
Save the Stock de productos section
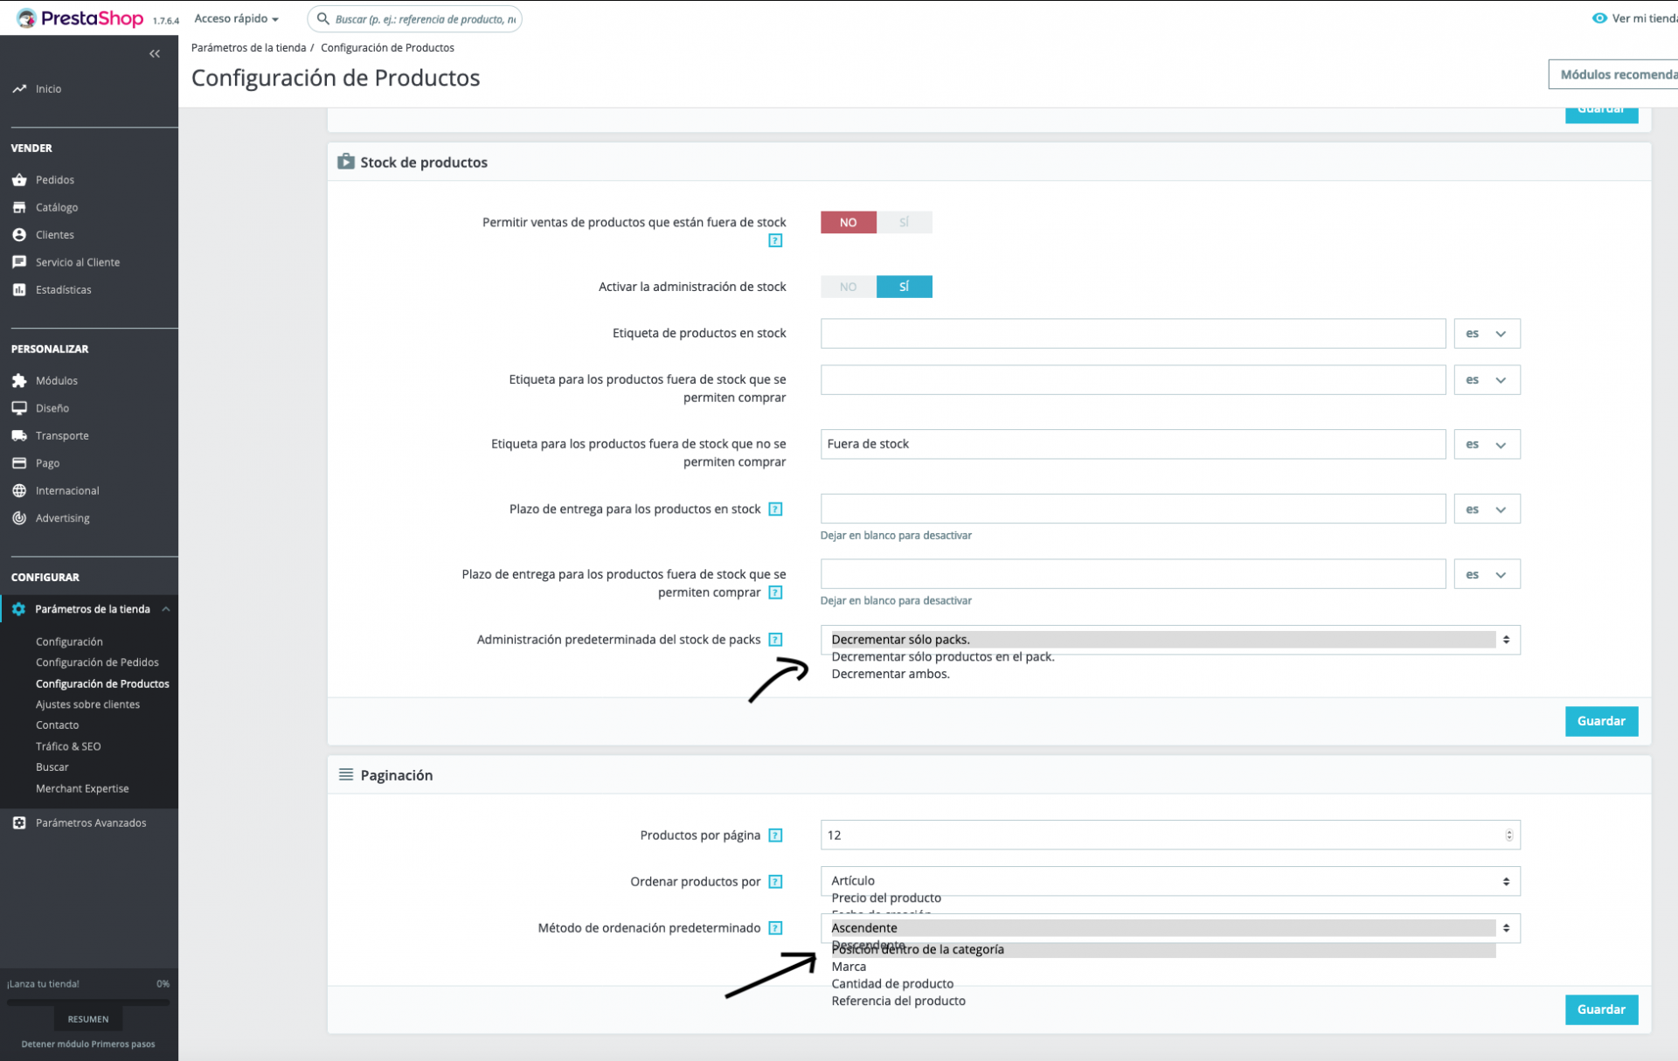(x=1600, y=721)
